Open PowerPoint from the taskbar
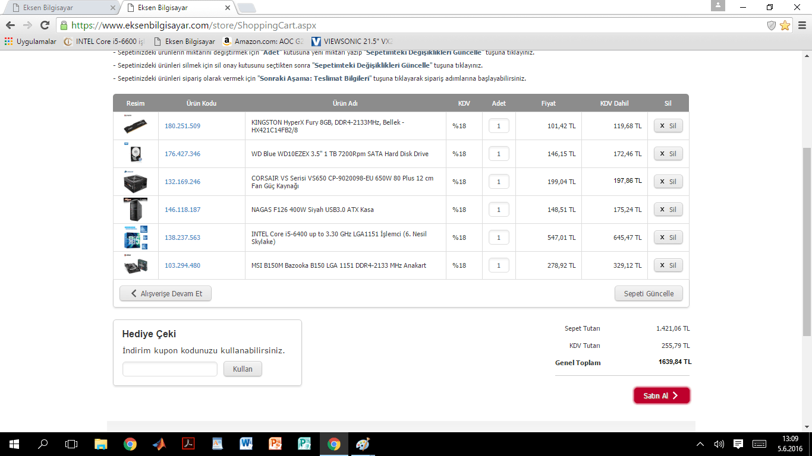 (275, 444)
